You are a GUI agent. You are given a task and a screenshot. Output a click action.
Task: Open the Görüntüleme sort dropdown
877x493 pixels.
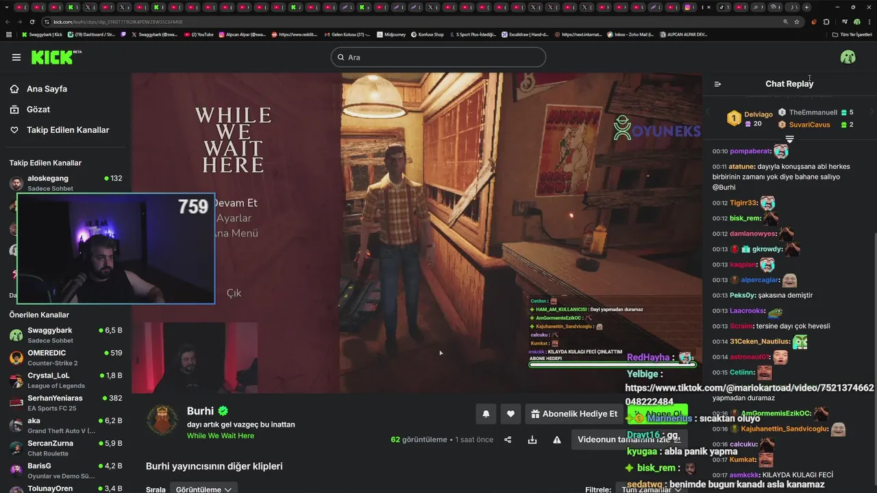coord(203,489)
